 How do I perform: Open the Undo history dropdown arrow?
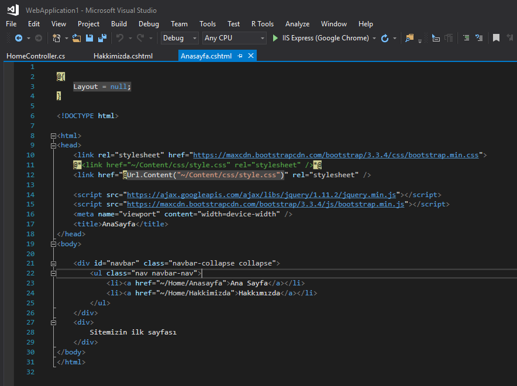coord(130,39)
